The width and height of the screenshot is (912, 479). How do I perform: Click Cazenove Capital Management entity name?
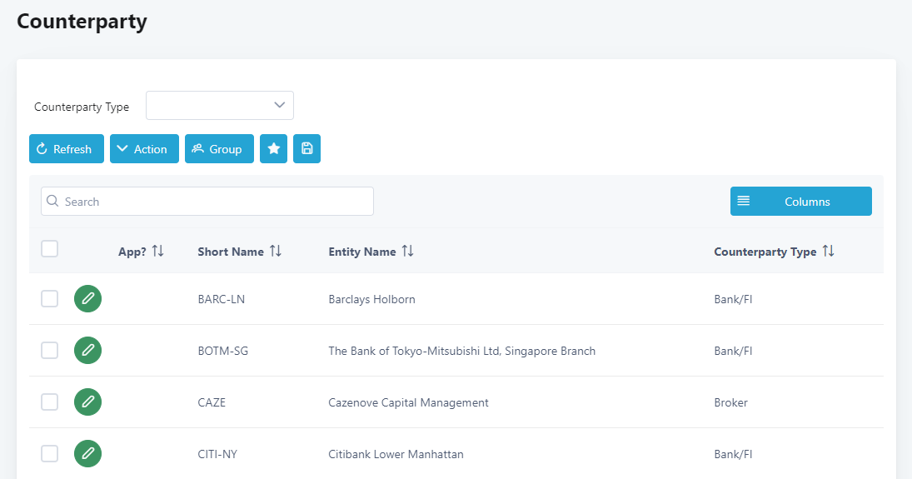pos(408,402)
